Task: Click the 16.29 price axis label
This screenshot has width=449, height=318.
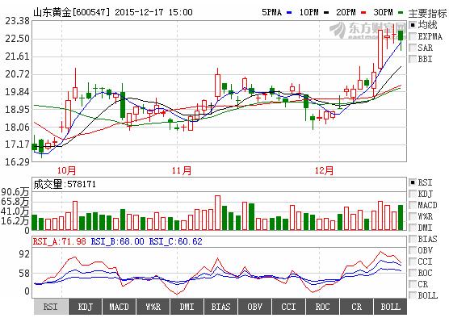Action: click(17, 161)
